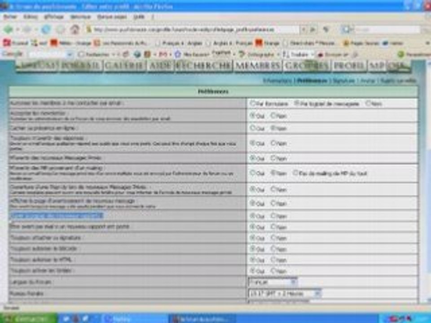Click the forum Firefox window taskbar button
The image size is (431, 323).
(202, 319)
